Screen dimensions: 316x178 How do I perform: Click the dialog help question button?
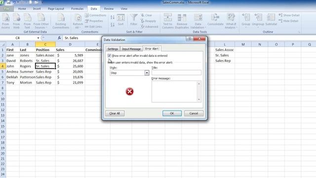190,39
